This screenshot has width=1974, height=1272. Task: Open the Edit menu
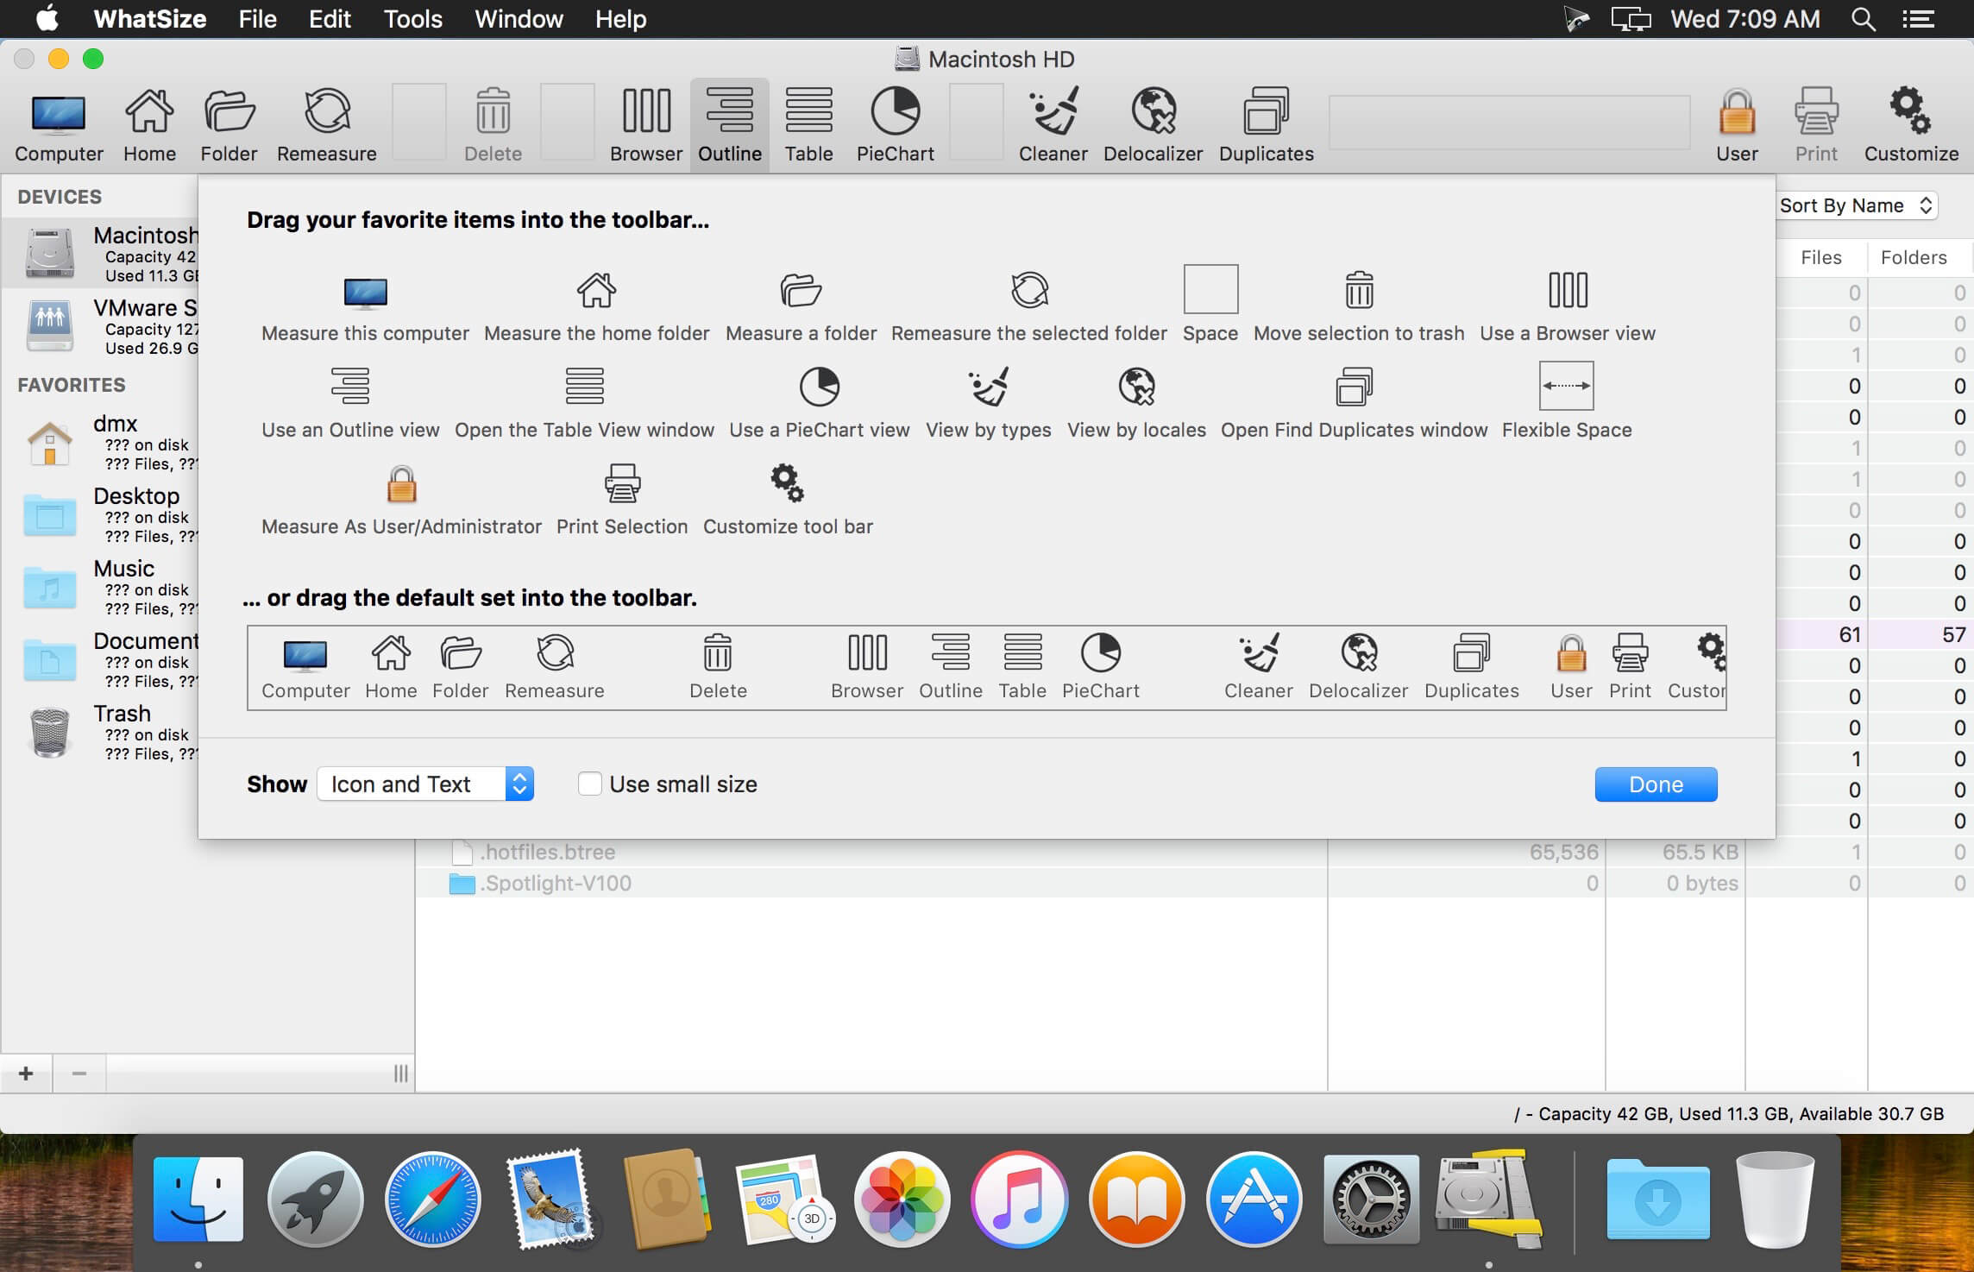tap(330, 19)
